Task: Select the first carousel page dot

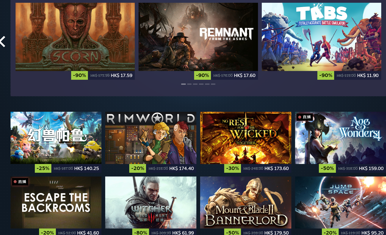Action: pyautogui.click(x=183, y=84)
